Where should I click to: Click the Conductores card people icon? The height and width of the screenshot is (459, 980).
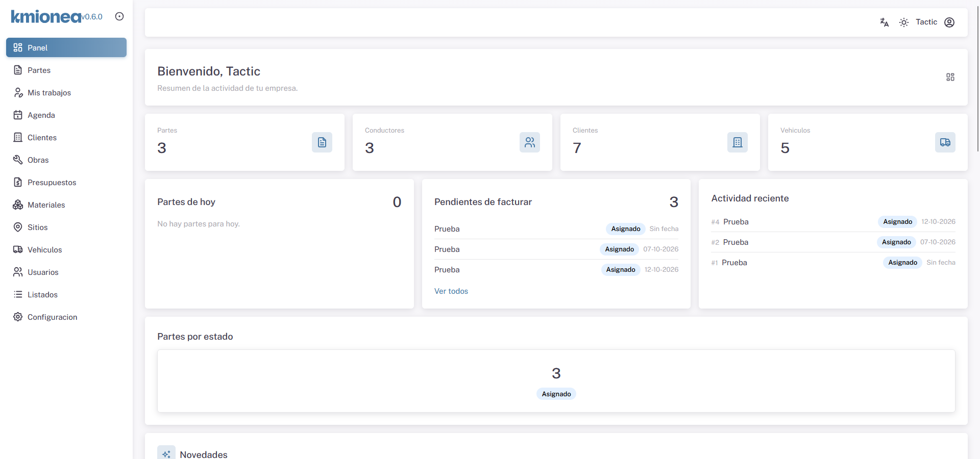[530, 142]
